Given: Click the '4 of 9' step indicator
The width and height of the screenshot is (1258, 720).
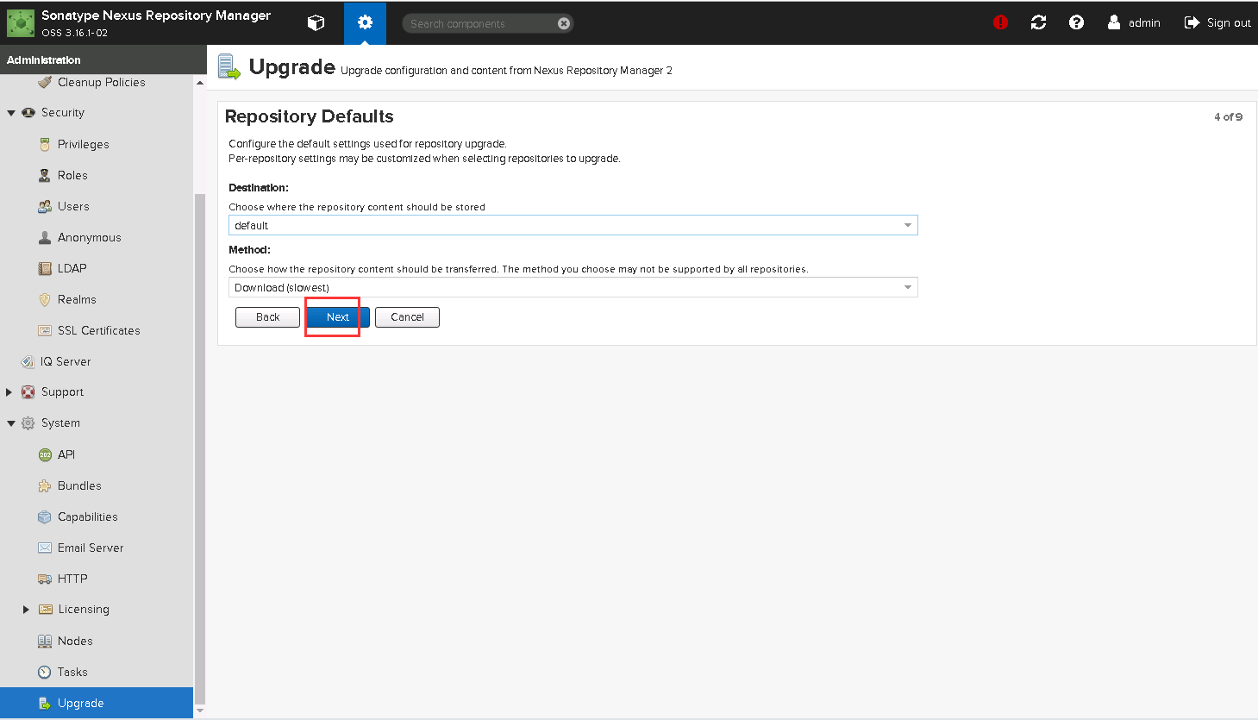Looking at the screenshot, I should (x=1229, y=117).
